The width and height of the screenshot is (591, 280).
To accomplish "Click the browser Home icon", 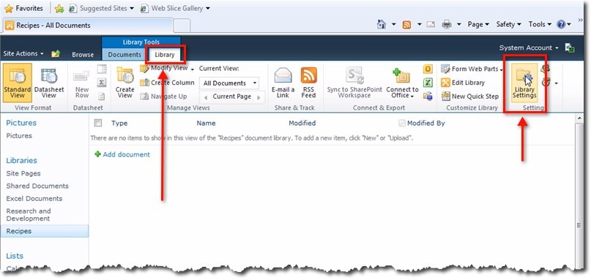I will coord(382,24).
